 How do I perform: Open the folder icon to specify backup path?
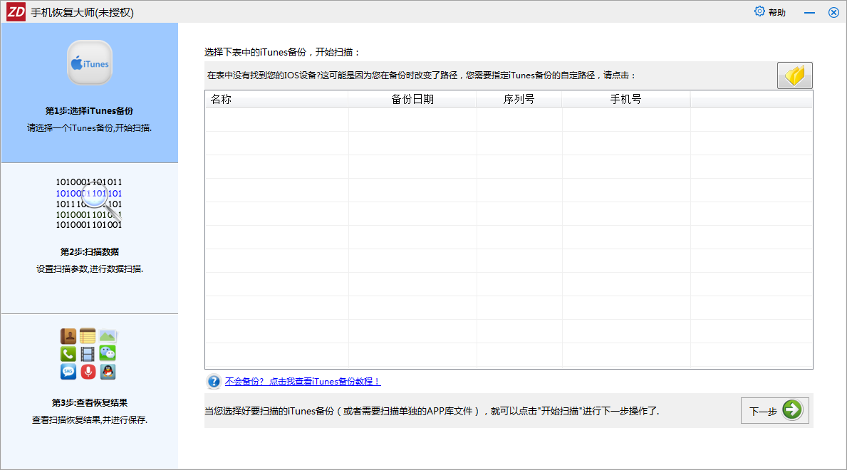[x=794, y=75]
